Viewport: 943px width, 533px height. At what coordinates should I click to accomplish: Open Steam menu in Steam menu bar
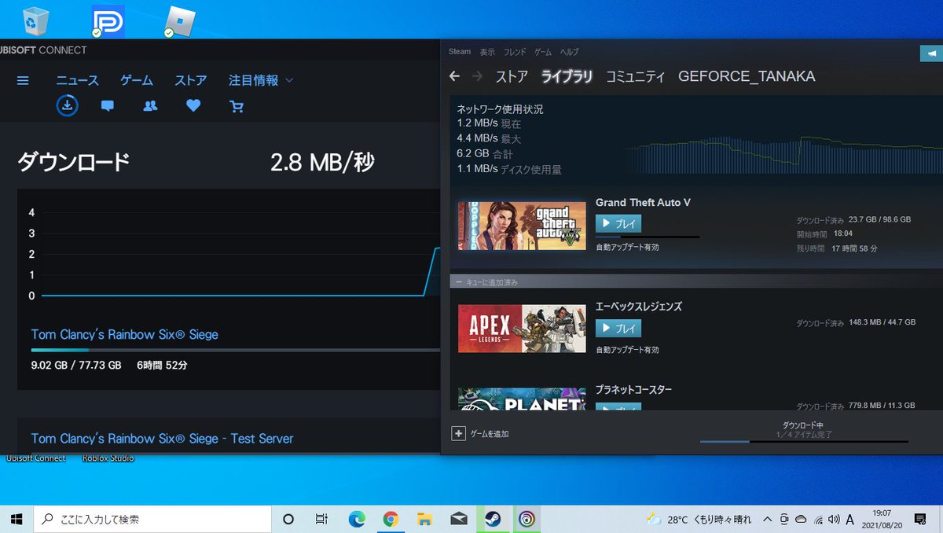[460, 52]
